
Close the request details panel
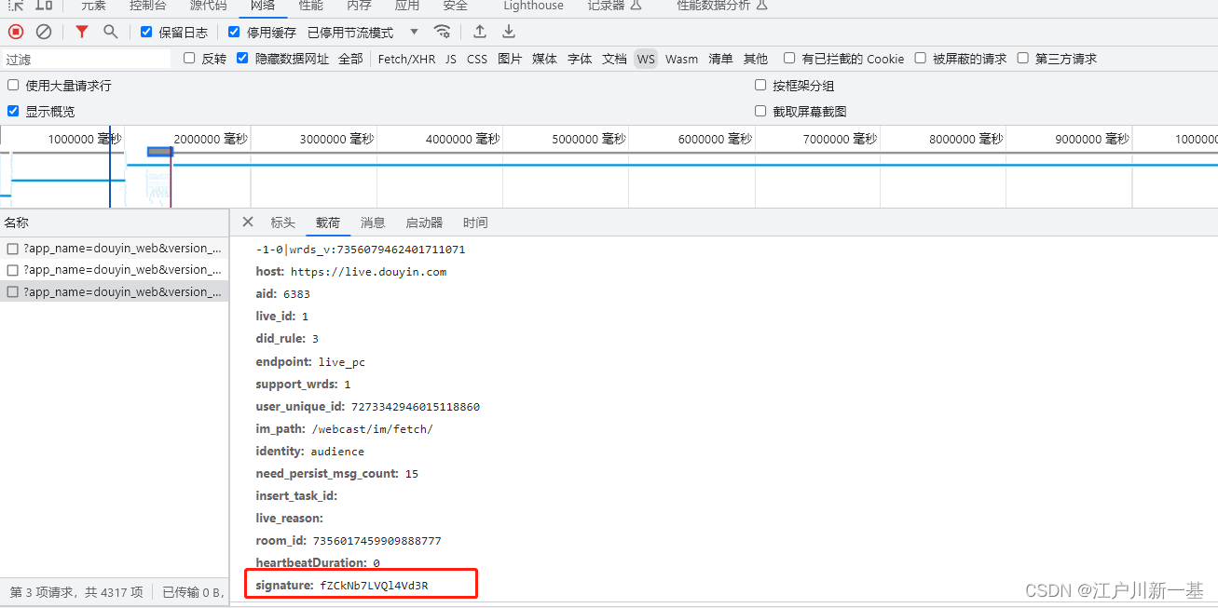tap(247, 222)
